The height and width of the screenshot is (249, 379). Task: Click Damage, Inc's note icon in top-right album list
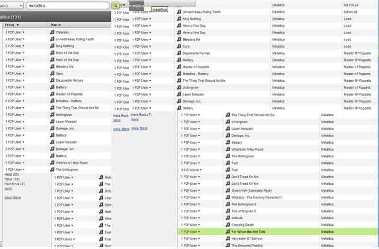point(179,101)
